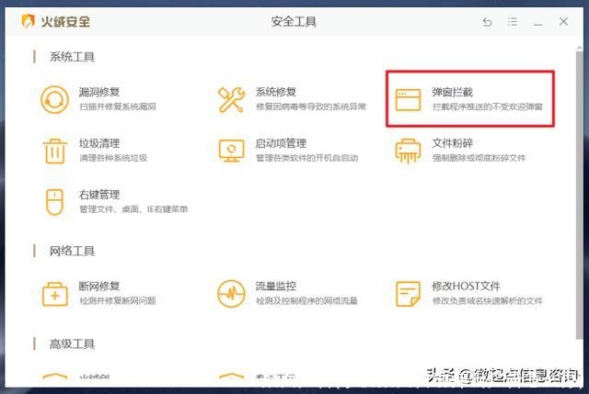Viewport: 589px width, 394px height.
Task: Minimize the 安全工具 window
Action: point(537,21)
